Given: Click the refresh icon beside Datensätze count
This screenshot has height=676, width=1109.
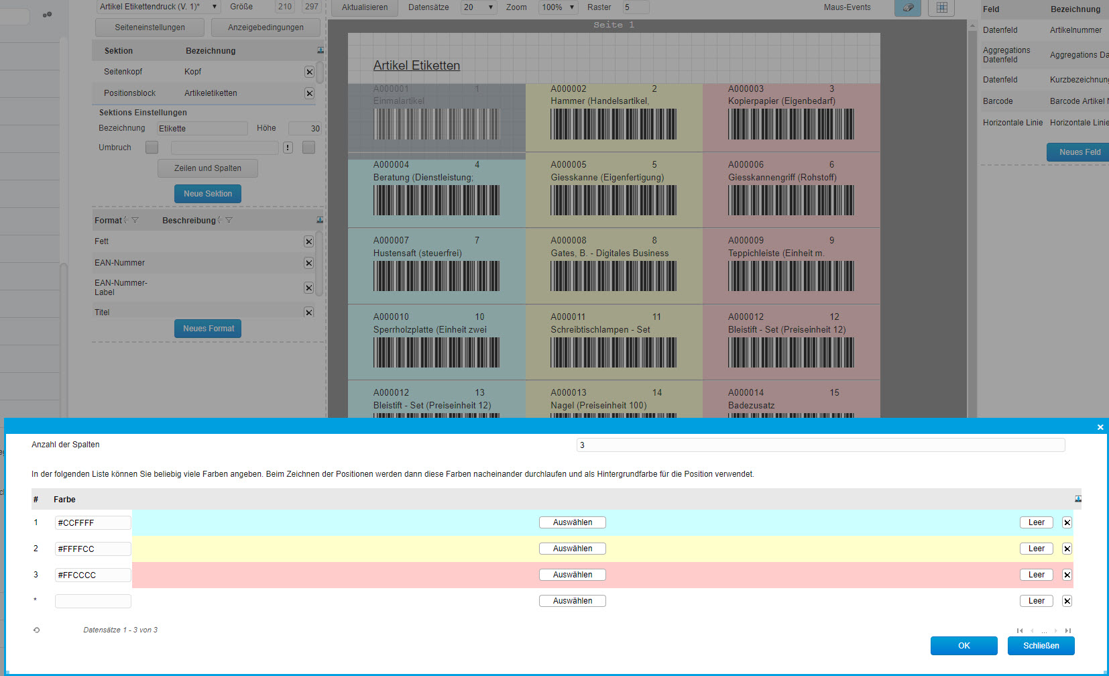Looking at the screenshot, I should (x=36, y=630).
